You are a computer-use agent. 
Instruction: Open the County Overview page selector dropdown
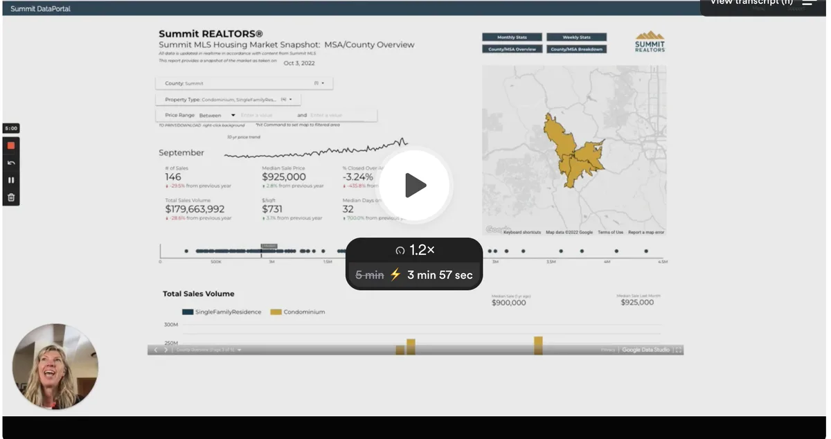click(208, 350)
